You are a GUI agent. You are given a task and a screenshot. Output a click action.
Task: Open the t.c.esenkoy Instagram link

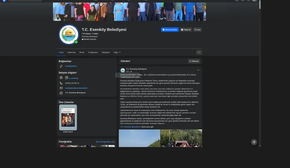pyautogui.click(x=74, y=78)
